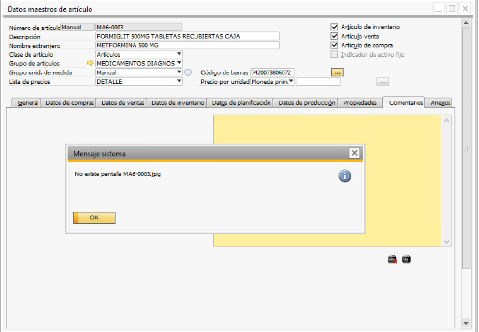Screen dimensions: 479x332
Task: Click the Descripción field with FORMIGLIT text
Action: point(188,36)
